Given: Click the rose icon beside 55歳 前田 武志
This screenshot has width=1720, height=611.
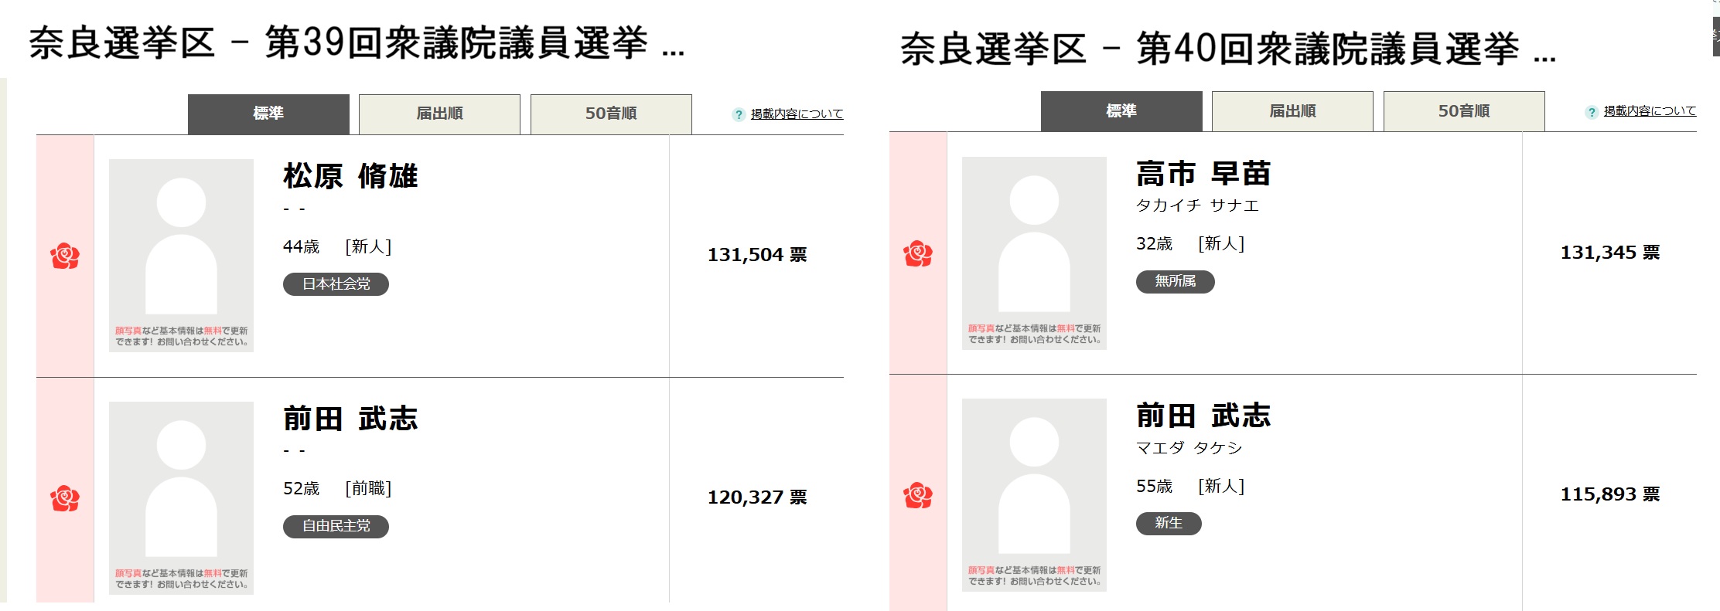Looking at the screenshot, I should pyautogui.click(x=918, y=495).
